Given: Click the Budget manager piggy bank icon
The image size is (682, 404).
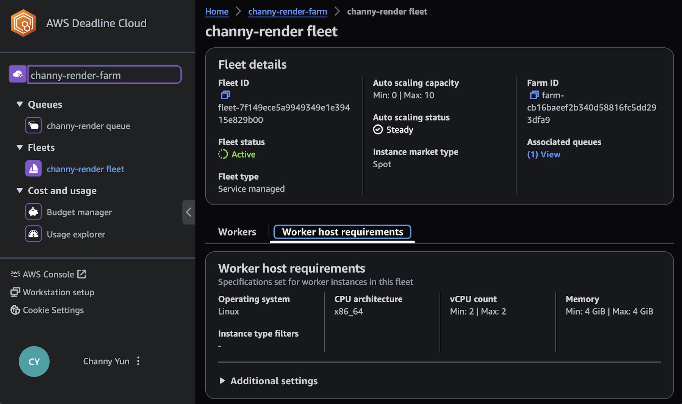Looking at the screenshot, I should pyautogui.click(x=33, y=212).
